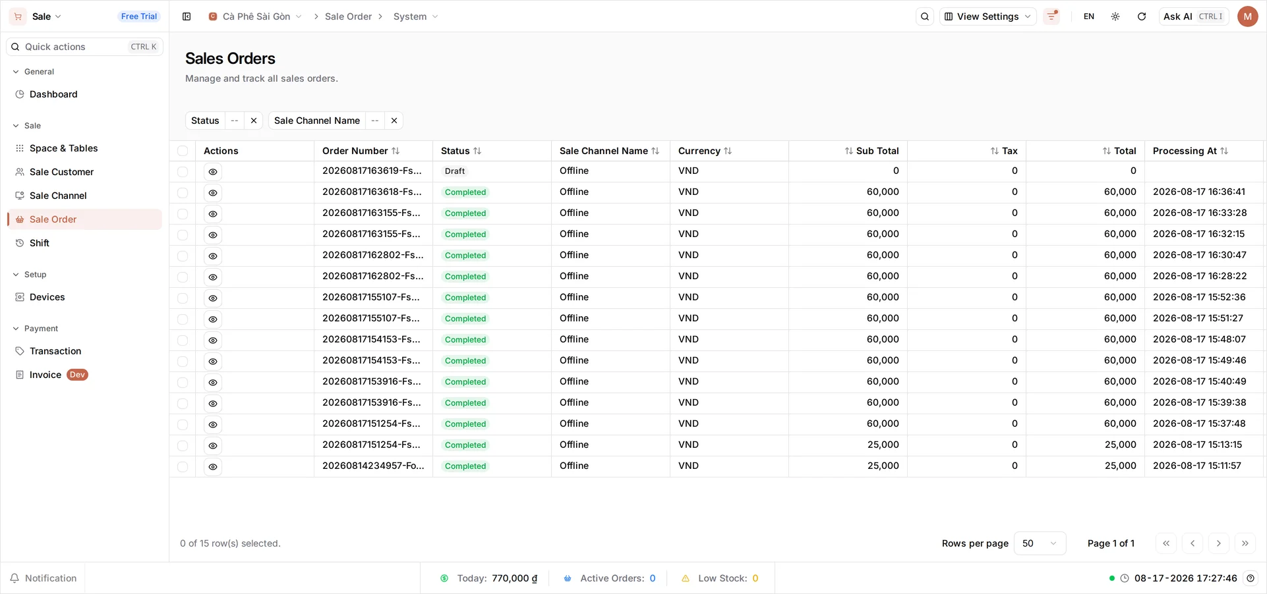This screenshot has width=1267, height=594.
Task: Sort by Total arrows icon
Action: coord(1107,151)
